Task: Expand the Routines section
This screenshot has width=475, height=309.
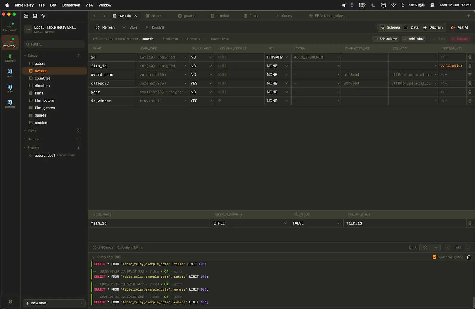Action: 25,139
